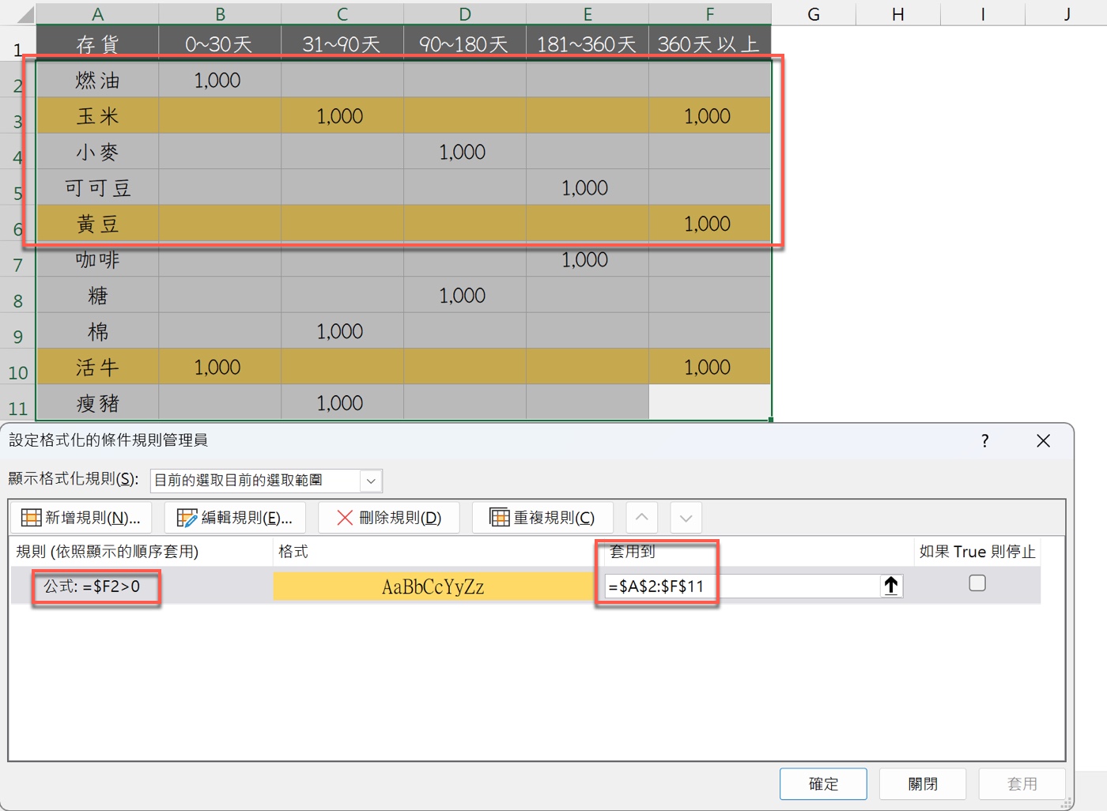1107x811 pixels.
Task: Click header cell 181~360天
Action: point(588,43)
